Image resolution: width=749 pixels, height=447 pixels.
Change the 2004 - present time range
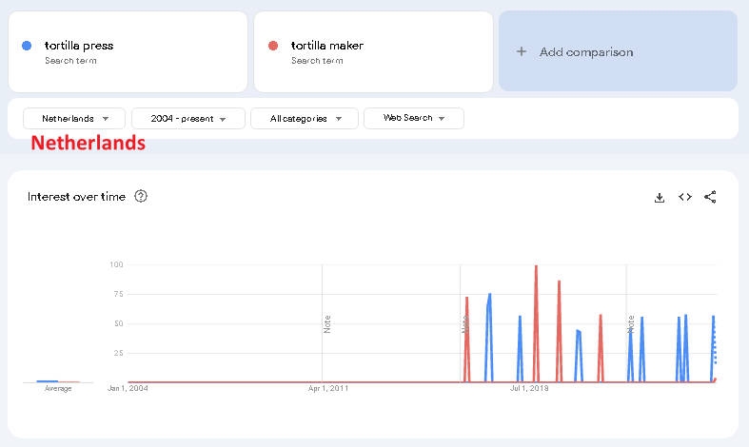(x=188, y=119)
